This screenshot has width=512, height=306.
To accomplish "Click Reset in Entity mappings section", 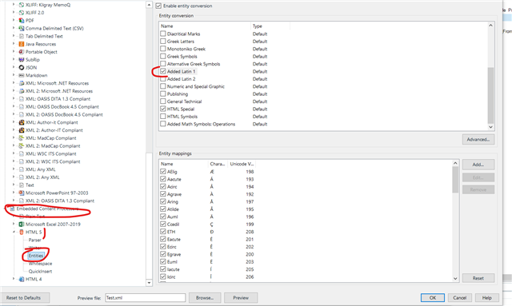I will point(478,278).
